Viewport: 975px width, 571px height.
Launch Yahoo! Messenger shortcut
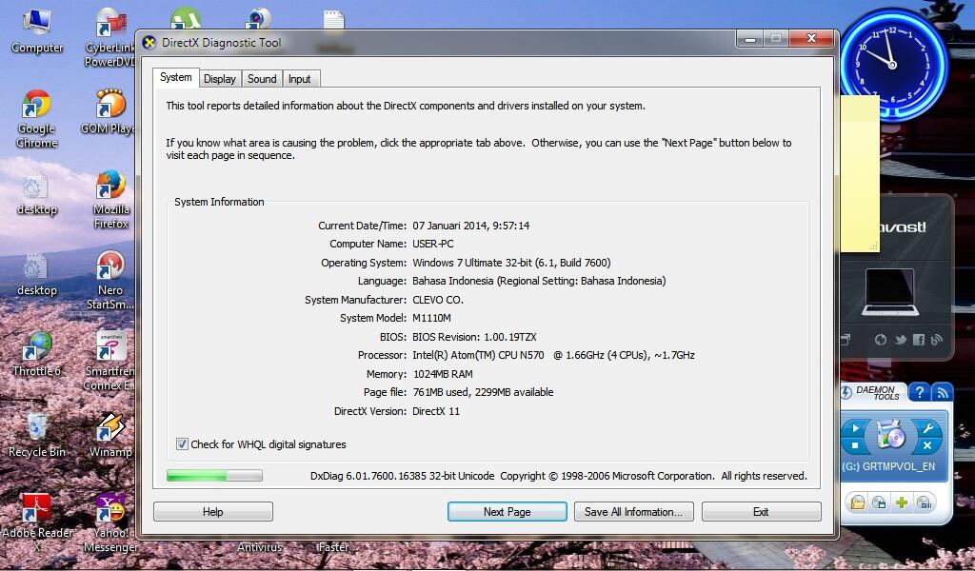pyautogui.click(x=110, y=522)
